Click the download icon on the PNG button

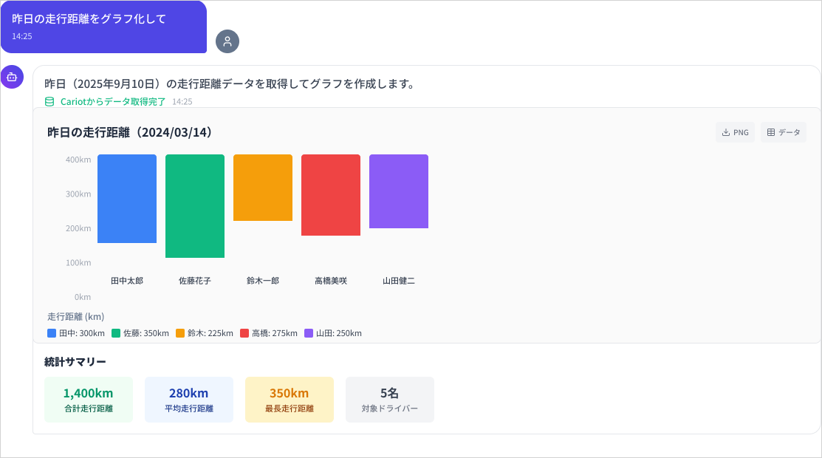pos(726,132)
